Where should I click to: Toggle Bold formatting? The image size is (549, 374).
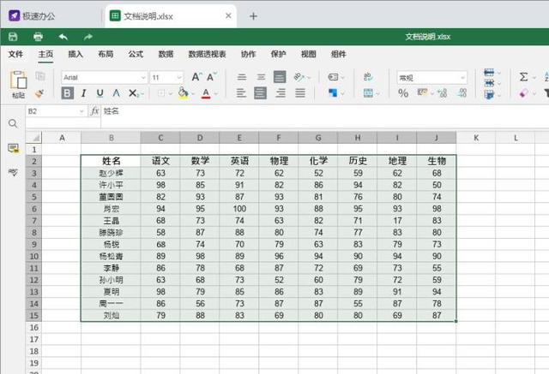point(67,93)
